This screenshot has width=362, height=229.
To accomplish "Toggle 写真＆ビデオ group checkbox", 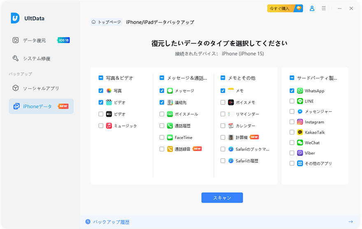I will coord(101,78).
